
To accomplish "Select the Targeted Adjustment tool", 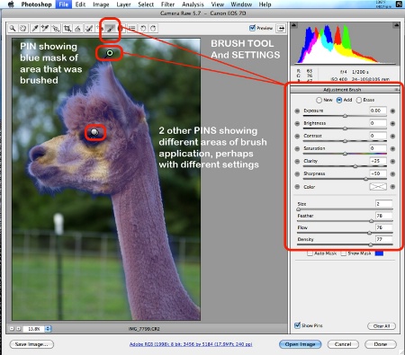I will 56,28.
